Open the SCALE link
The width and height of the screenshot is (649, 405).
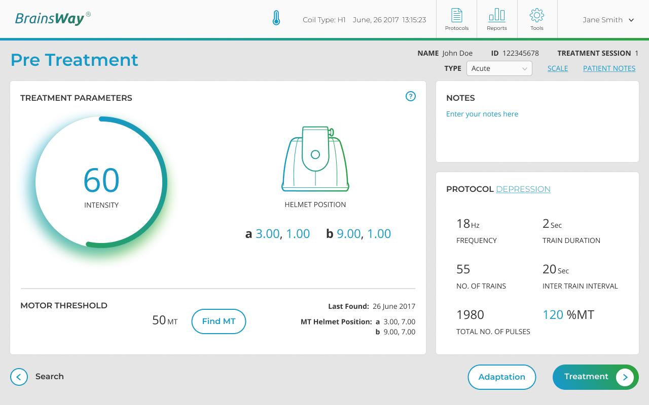(558, 68)
